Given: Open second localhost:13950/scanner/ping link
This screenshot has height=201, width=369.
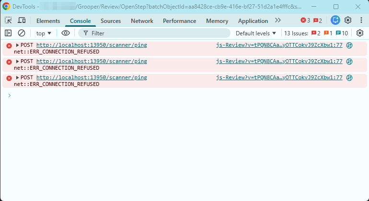Looking at the screenshot, I should point(92,61).
